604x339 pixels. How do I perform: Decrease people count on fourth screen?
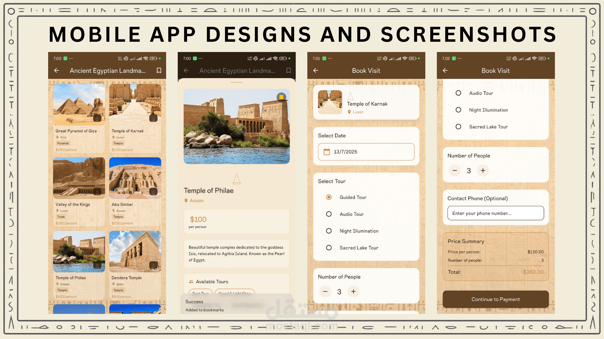[x=455, y=170]
